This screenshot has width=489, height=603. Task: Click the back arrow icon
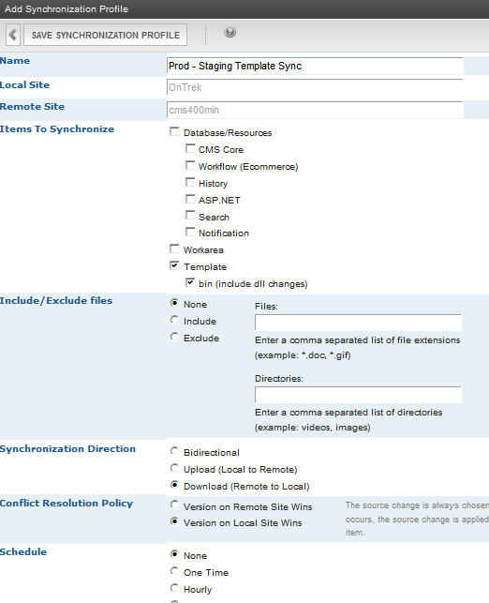(x=13, y=35)
